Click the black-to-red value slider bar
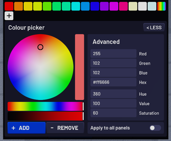This screenshot has height=141, width=171. [x=45, y=116]
